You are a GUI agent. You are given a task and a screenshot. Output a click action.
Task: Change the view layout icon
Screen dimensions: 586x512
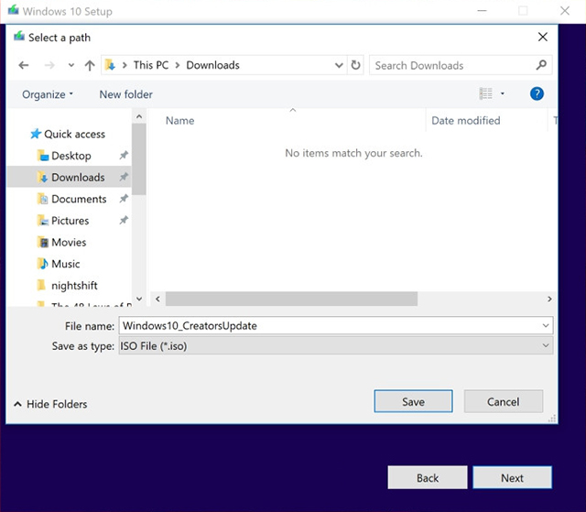pos(486,93)
